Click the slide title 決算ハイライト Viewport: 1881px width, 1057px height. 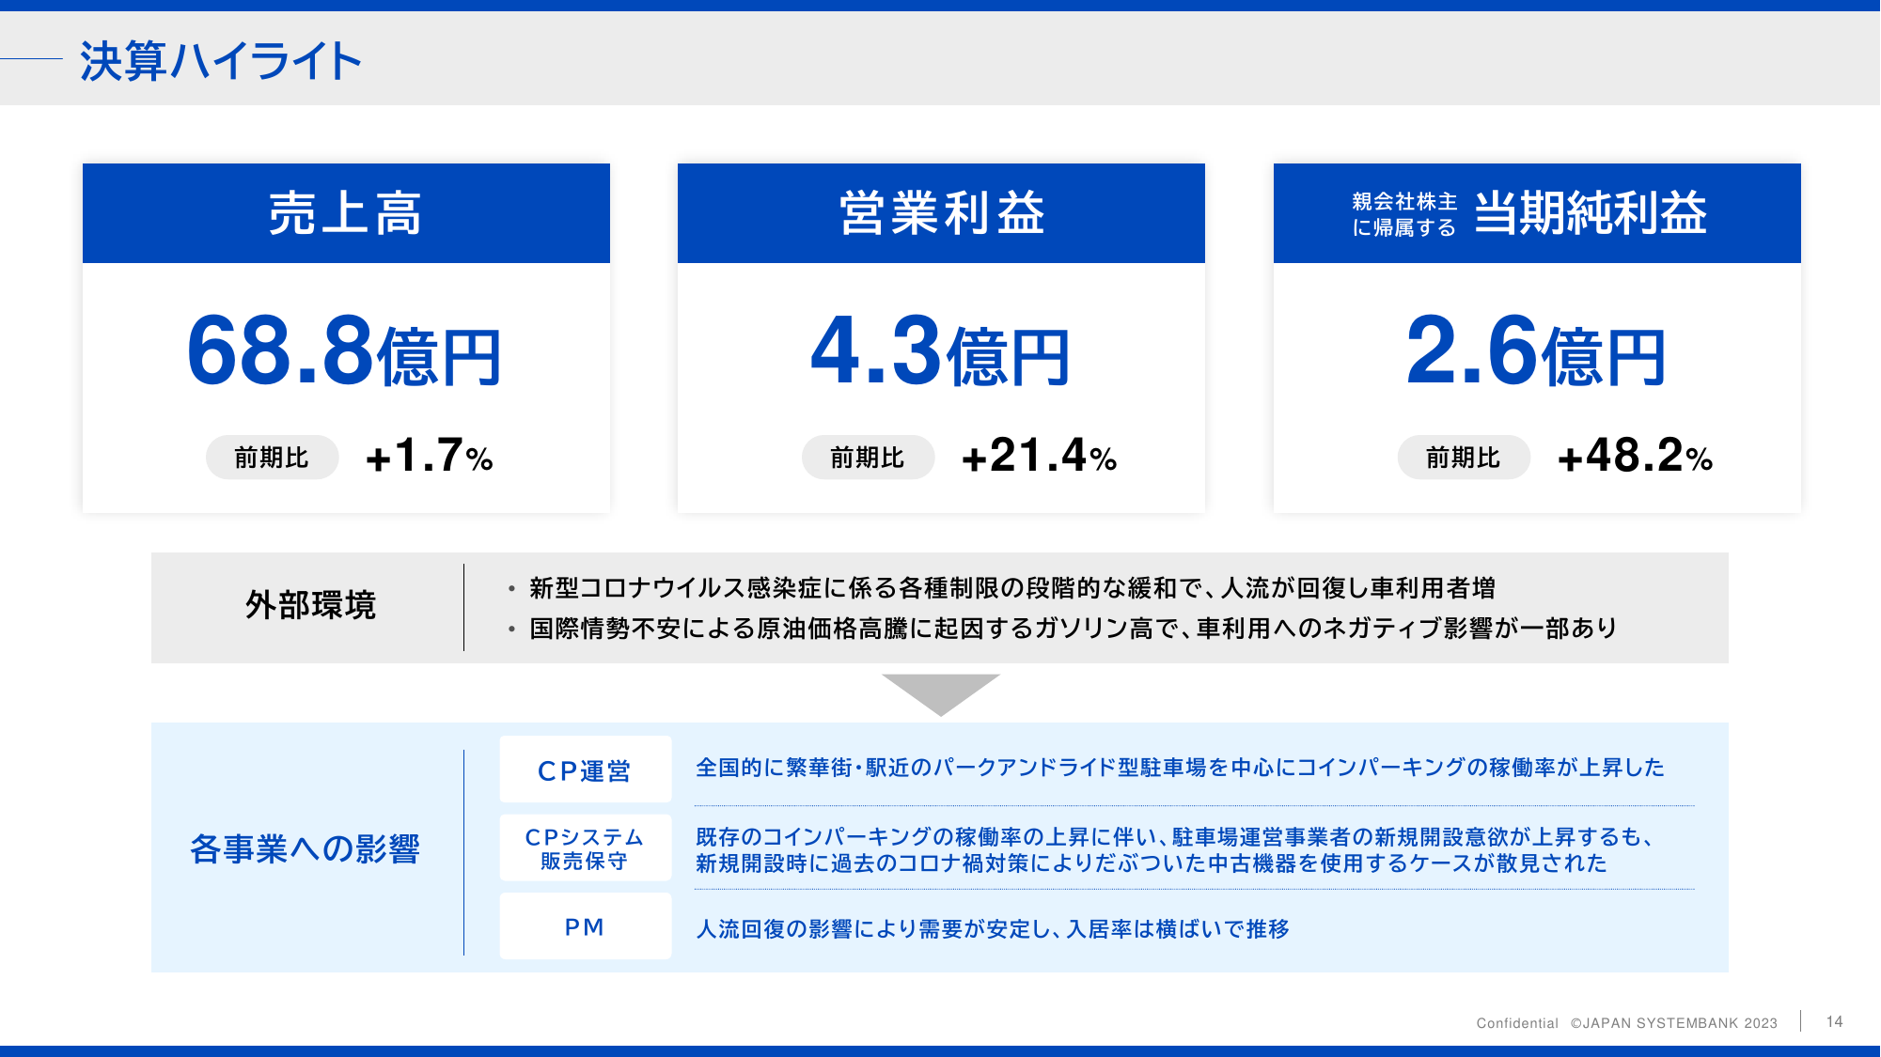tap(221, 61)
